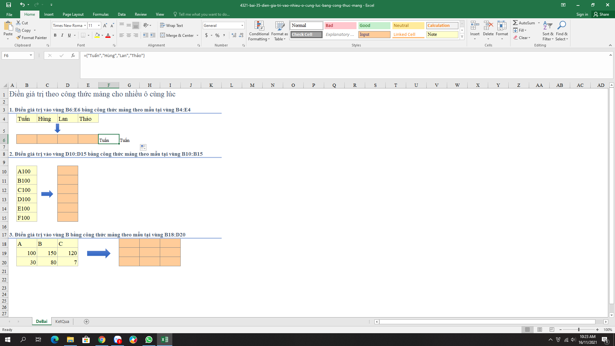The height and width of the screenshot is (346, 615).
Task: Open the Formulas ribbon tab
Action: tap(101, 14)
